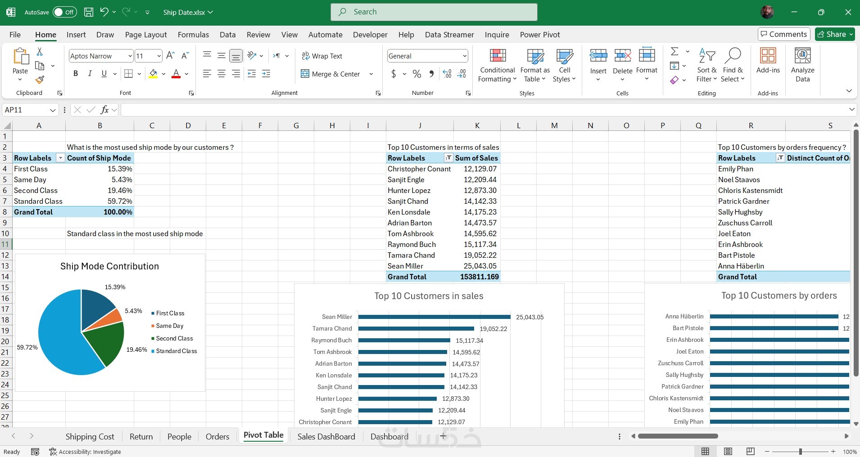860x457 pixels.
Task: Click the zoom slider in status bar
Action: tap(800, 452)
